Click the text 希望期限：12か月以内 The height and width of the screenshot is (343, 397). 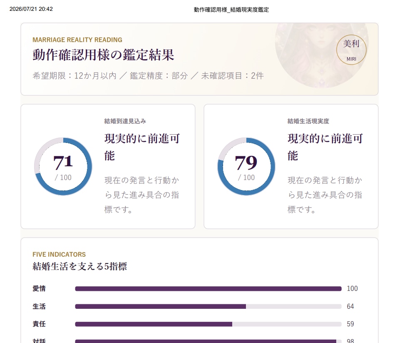[x=74, y=75]
